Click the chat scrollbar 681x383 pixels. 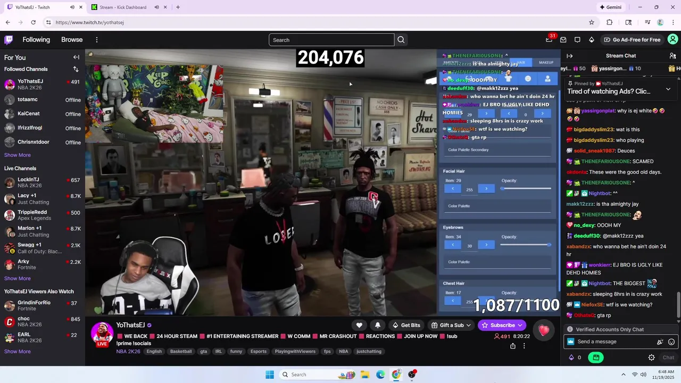(678, 306)
